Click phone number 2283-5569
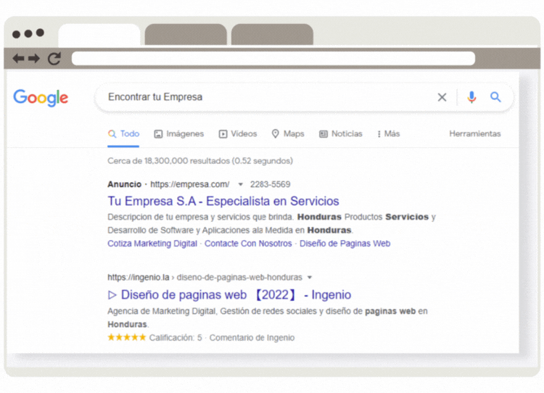The width and height of the screenshot is (544, 393). coord(270,184)
